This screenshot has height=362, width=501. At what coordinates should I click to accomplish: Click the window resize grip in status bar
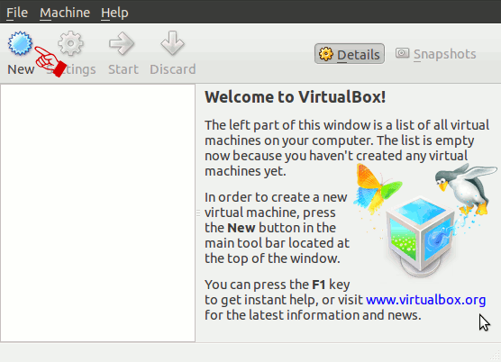tap(496, 357)
